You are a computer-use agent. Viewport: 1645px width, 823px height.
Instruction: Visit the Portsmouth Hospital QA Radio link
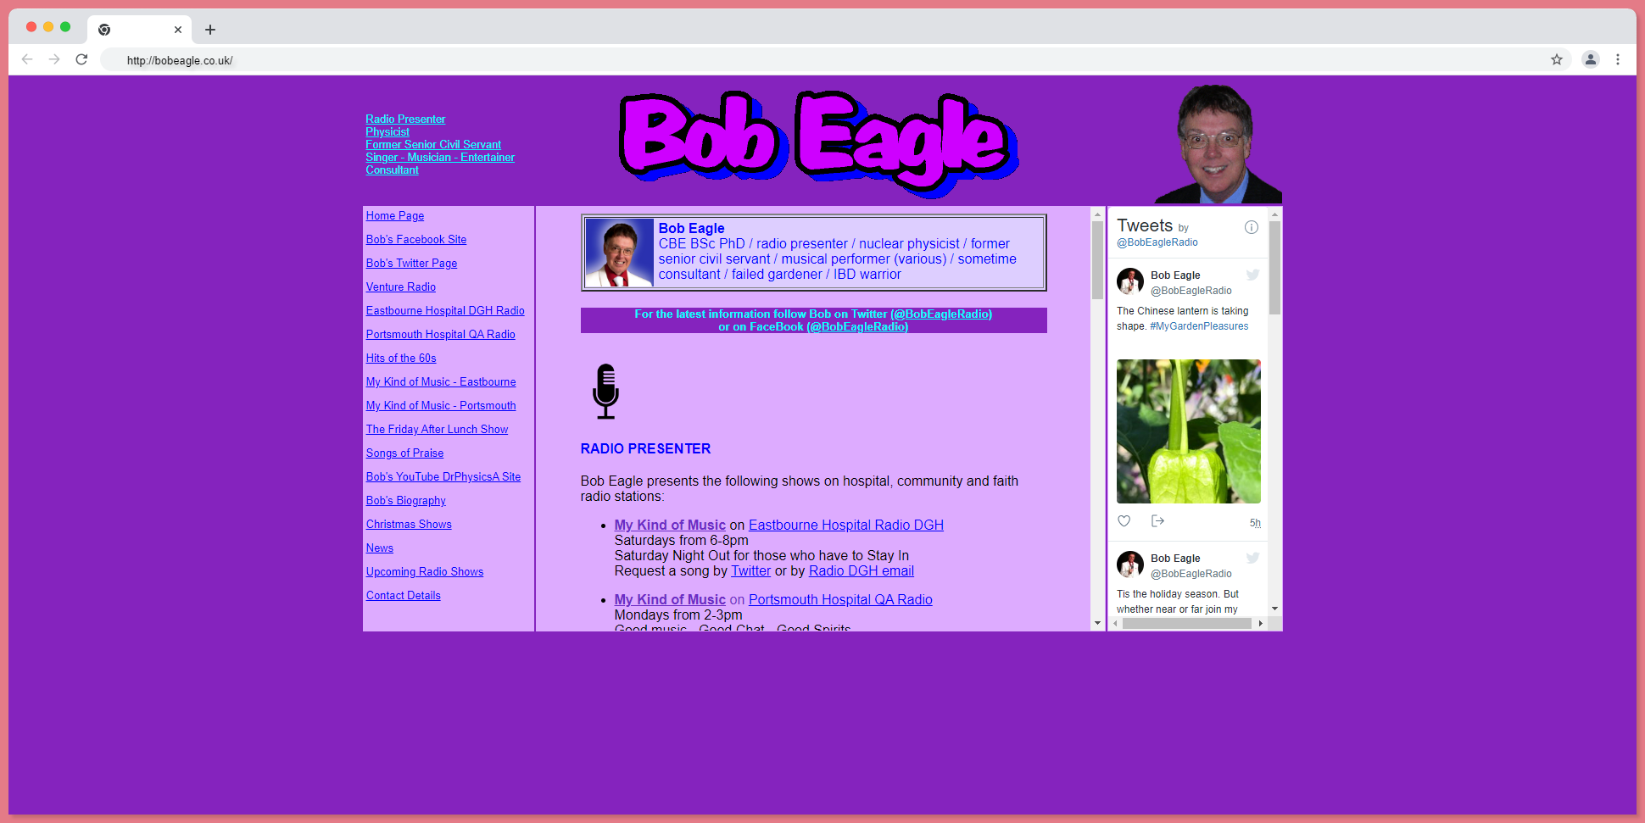pos(440,334)
